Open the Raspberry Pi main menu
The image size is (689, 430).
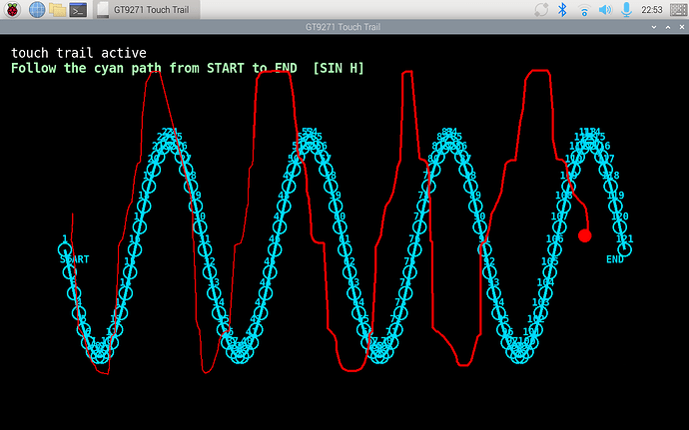(x=12, y=10)
